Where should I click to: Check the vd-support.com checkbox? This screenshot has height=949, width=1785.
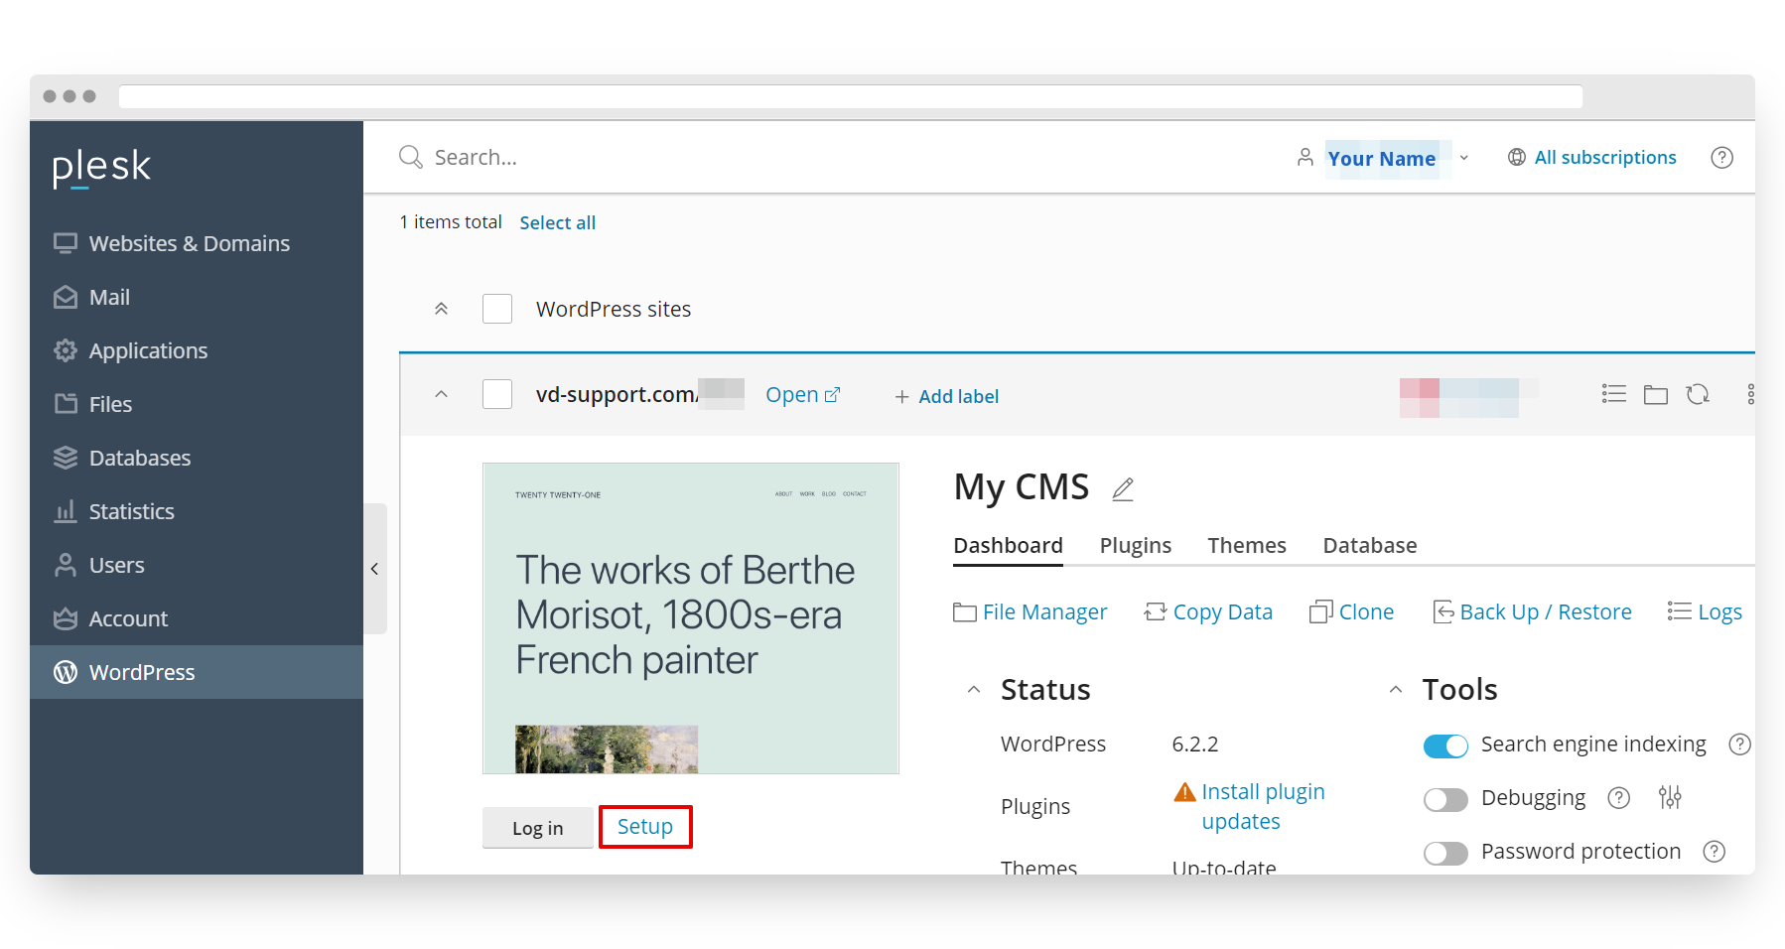tap(497, 394)
